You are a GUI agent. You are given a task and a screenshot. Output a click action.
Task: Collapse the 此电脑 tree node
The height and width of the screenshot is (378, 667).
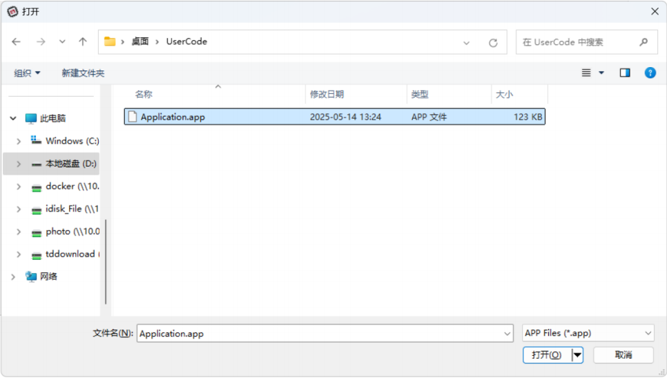(13, 119)
